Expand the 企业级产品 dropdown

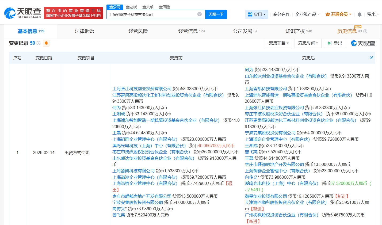[307, 14]
